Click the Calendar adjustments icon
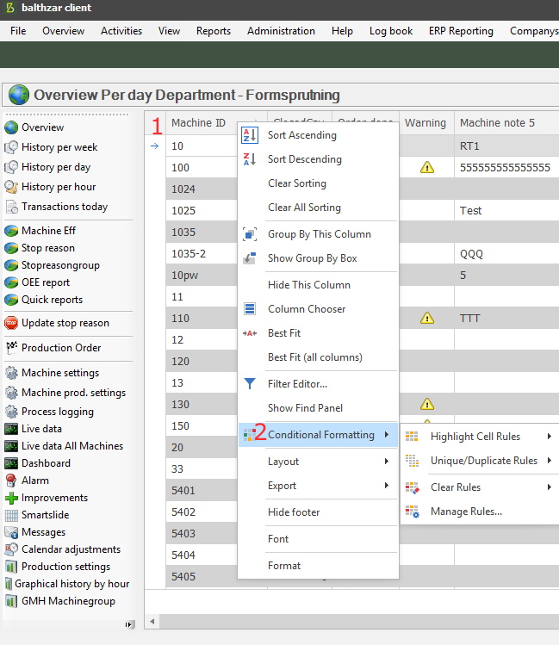This screenshot has height=645, width=559. click(11, 549)
